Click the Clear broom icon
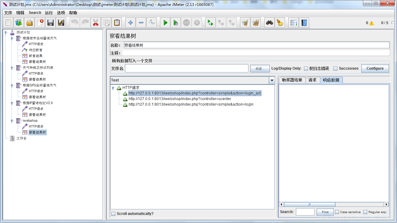The image size is (397, 223). (245, 23)
